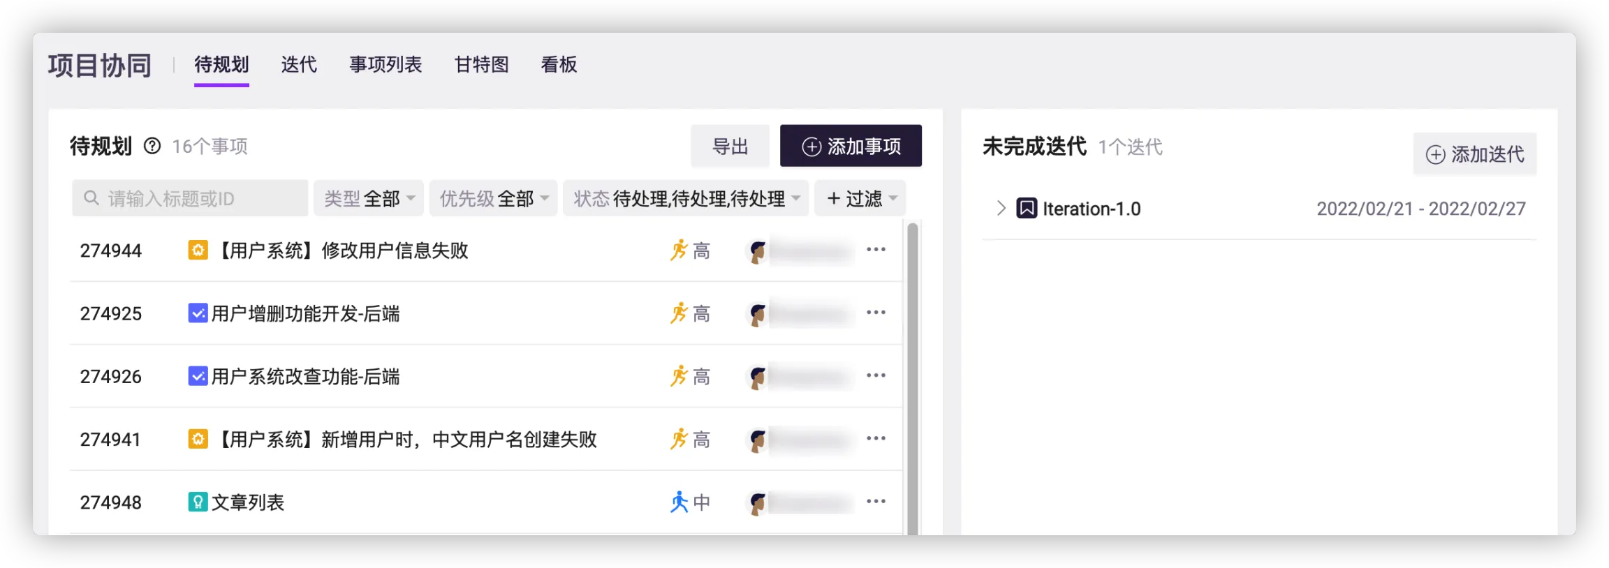Click the task icon on item 274925
Image resolution: width=1609 pixels, height=568 pixels.
coord(198,313)
